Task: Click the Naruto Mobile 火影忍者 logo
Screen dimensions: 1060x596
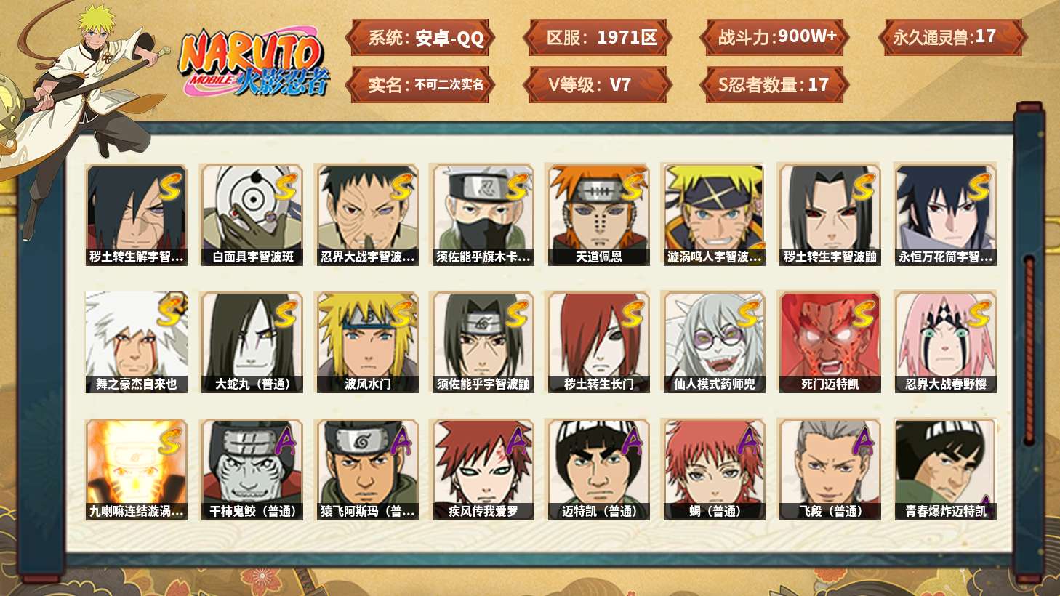Action: 254,63
